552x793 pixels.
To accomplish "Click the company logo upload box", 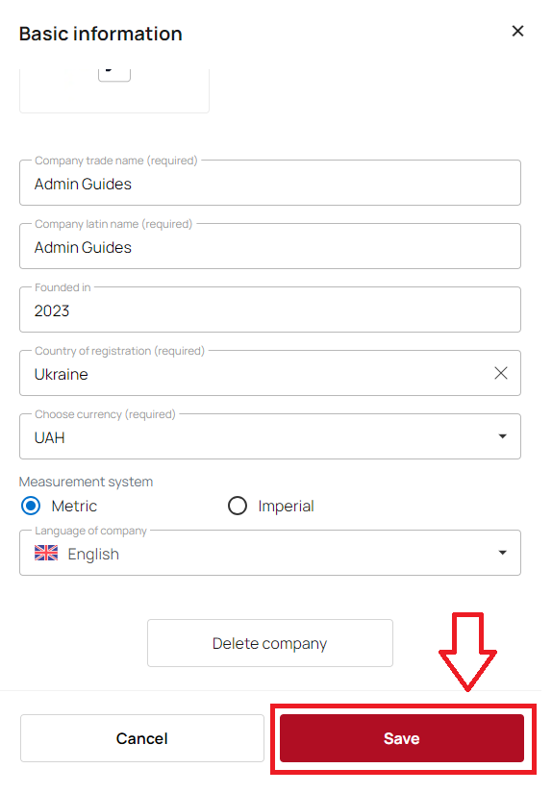I will (x=114, y=90).
